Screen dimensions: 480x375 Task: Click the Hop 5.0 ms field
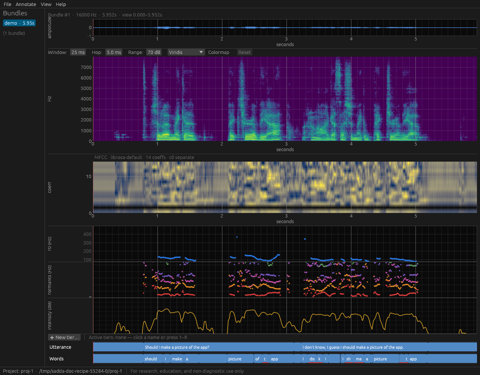[114, 52]
